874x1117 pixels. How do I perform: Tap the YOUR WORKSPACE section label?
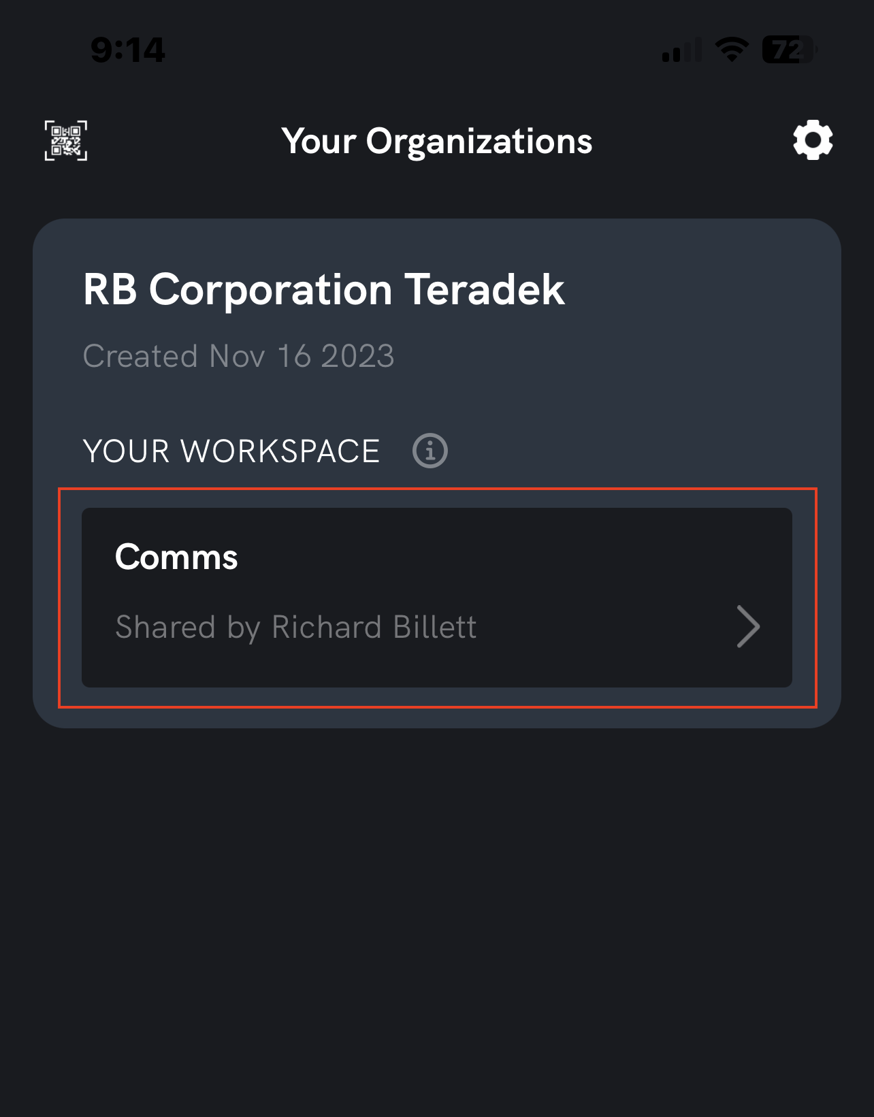(231, 450)
